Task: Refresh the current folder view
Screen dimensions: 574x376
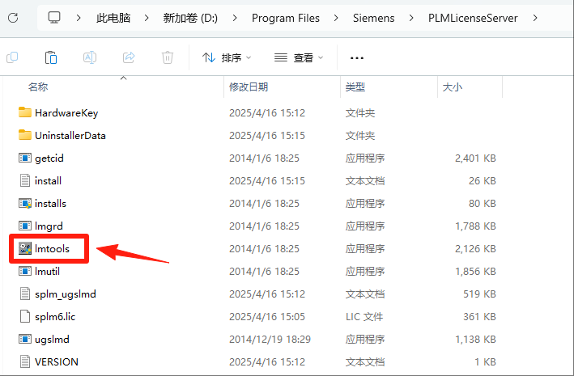Action: pos(13,18)
